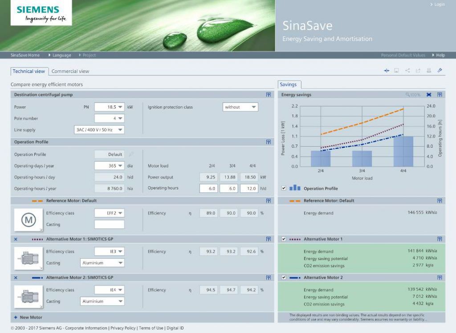The width and height of the screenshot is (456, 333).
Task: Open the Operating-days / year dropdown
Action: (110, 166)
